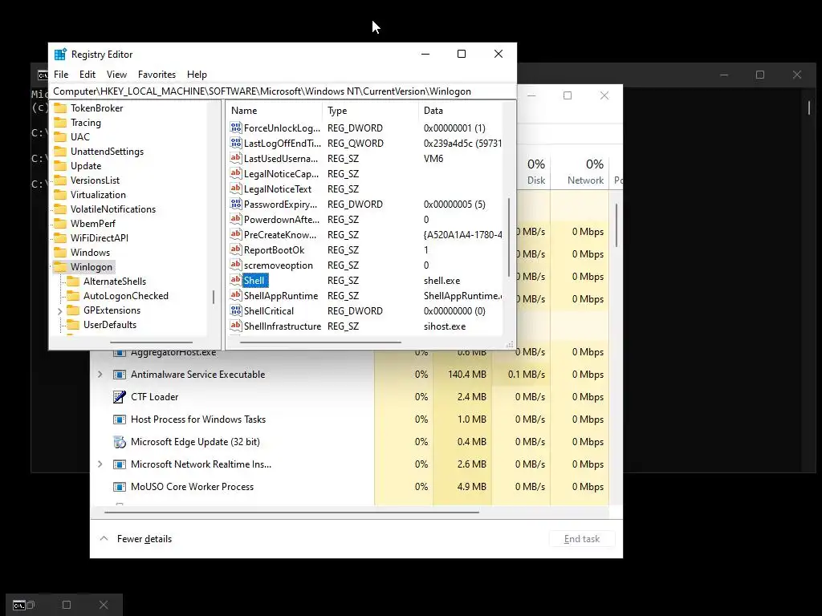The height and width of the screenshot is (616, 822).
Task: Select the PasswordExpiryWarning DWORD value icon
Action: point(236,204)
